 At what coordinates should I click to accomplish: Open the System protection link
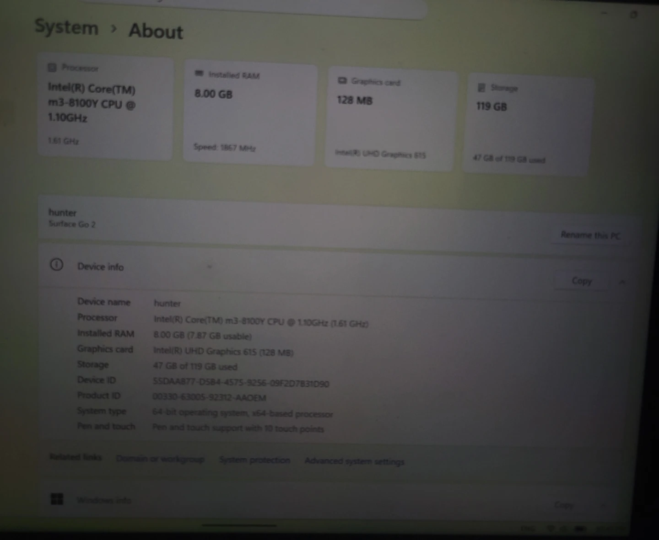click(x=254, y=460)
